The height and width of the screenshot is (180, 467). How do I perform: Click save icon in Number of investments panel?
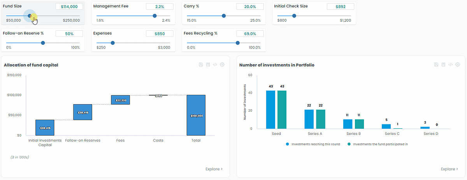pyautogui.click(x=436, y=65)
